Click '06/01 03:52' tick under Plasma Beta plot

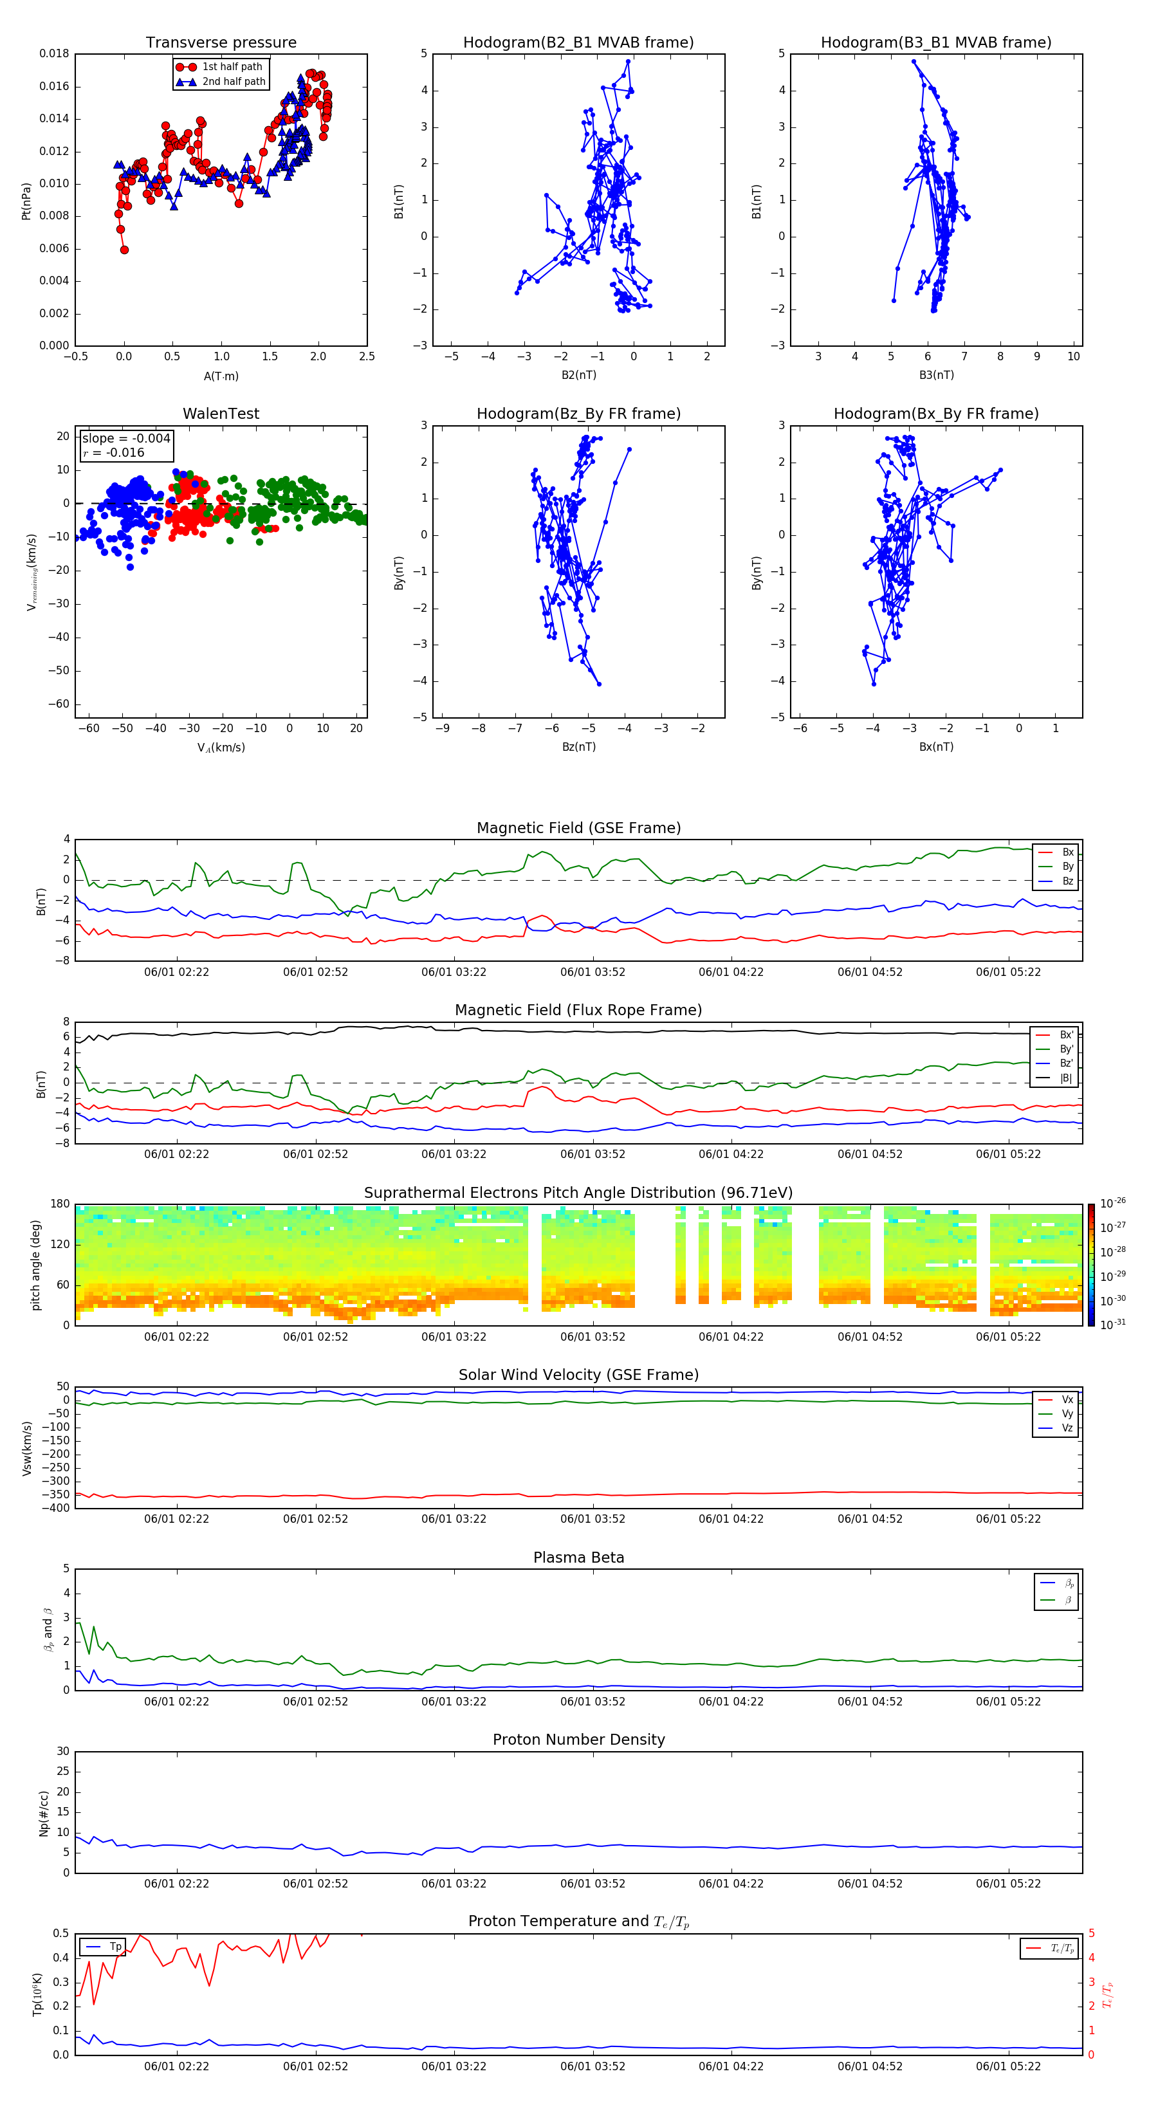[x=593, y=1701]
